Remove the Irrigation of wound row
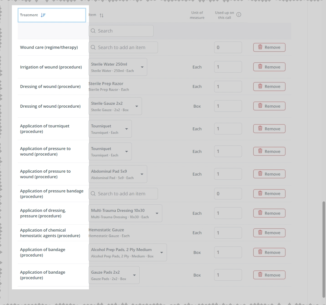The image size is (326, 305). (x=269, y=67)
